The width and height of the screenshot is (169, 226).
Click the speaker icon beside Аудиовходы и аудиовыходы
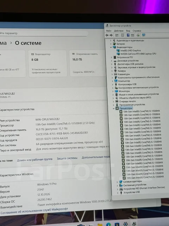point(114,40)
